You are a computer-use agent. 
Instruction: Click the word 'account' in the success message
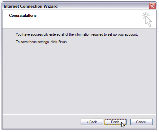pyautogui.click(x=131, y=34)
